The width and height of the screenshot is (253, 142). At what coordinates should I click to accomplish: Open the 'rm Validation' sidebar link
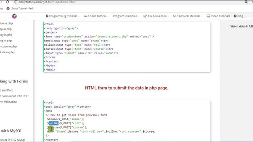[x=8, y=102]
